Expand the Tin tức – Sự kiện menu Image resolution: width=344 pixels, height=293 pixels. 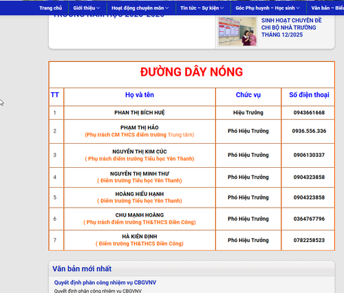(x=202, y=8)
